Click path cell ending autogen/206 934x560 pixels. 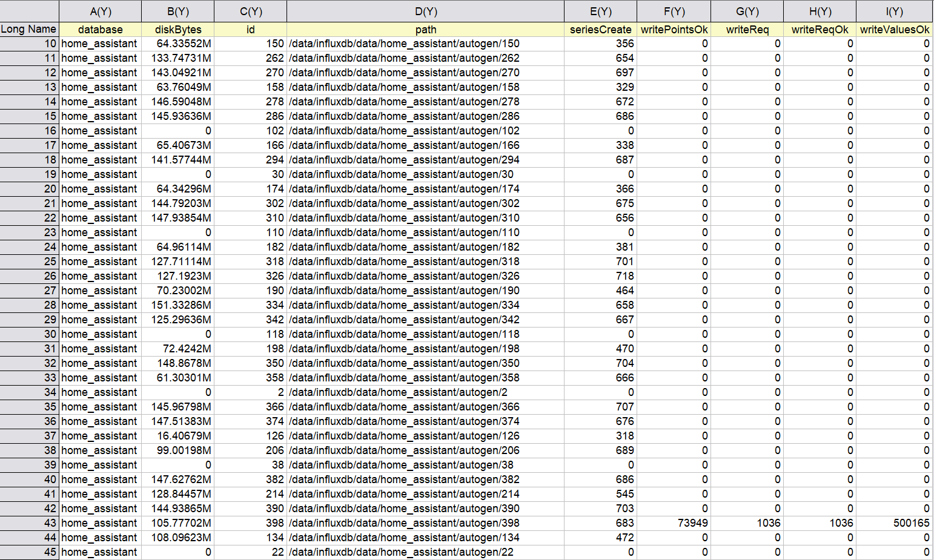(x=425, y=450)
